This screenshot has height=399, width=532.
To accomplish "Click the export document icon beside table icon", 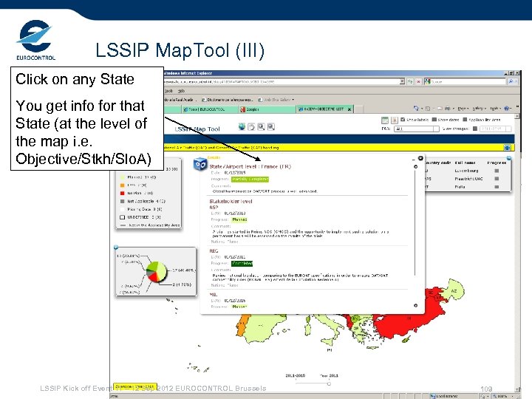I will (x=395, y=120).
